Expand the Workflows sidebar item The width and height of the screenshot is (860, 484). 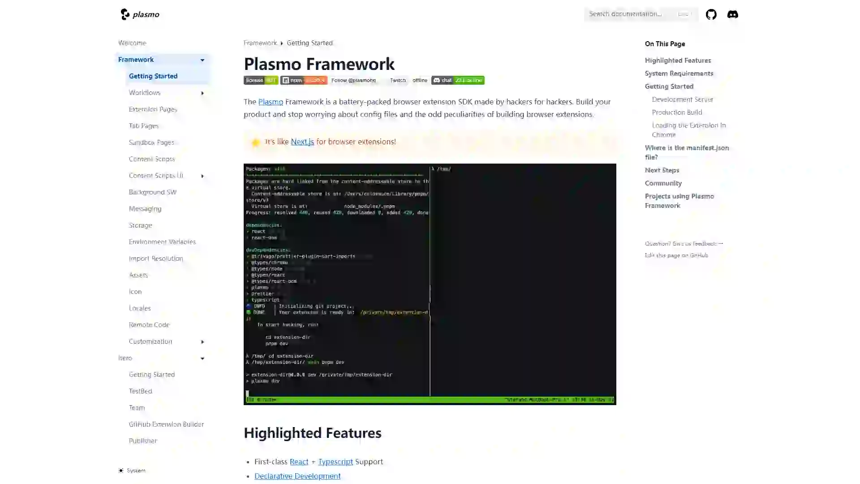coord(202,93)
